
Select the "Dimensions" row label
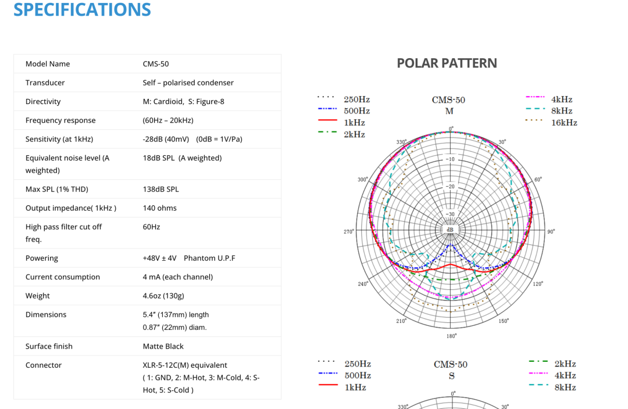click(46, 315)
